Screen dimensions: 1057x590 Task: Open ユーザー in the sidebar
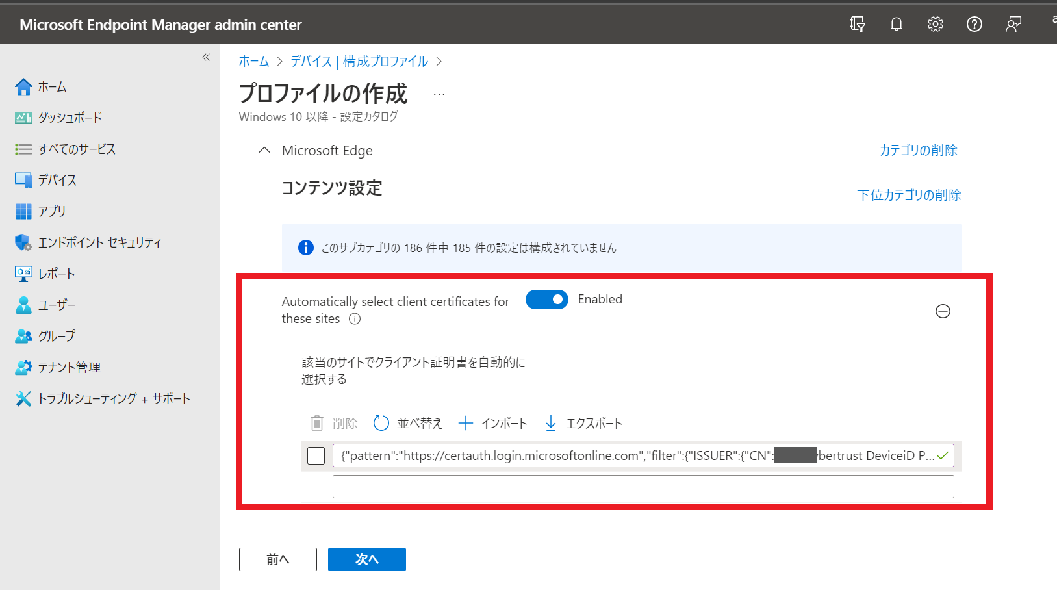pos(57,305)
